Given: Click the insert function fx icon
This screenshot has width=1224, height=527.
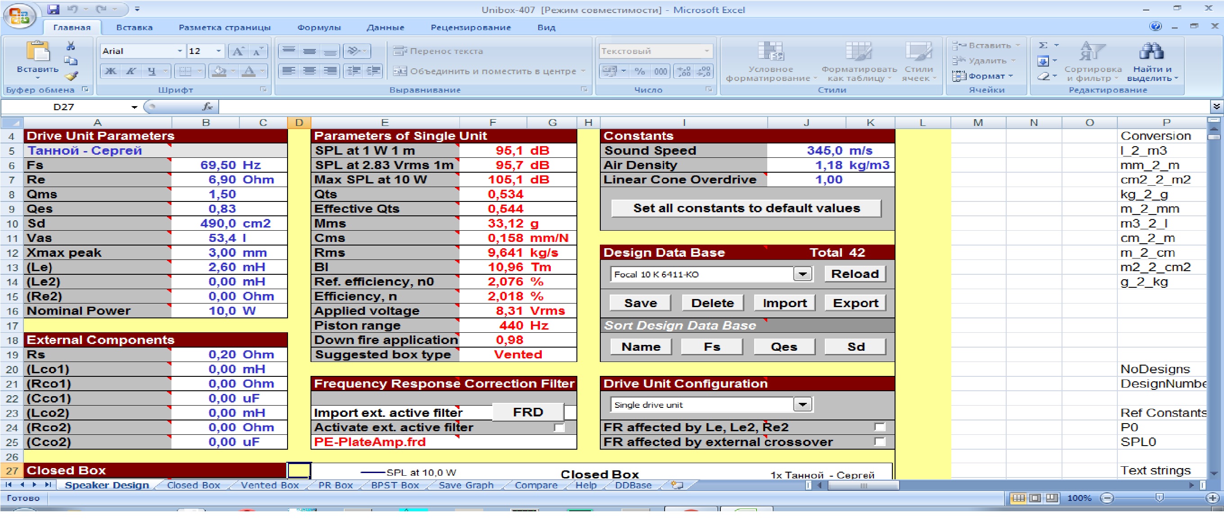Looking at the screenshot, I should pos(207,107).
